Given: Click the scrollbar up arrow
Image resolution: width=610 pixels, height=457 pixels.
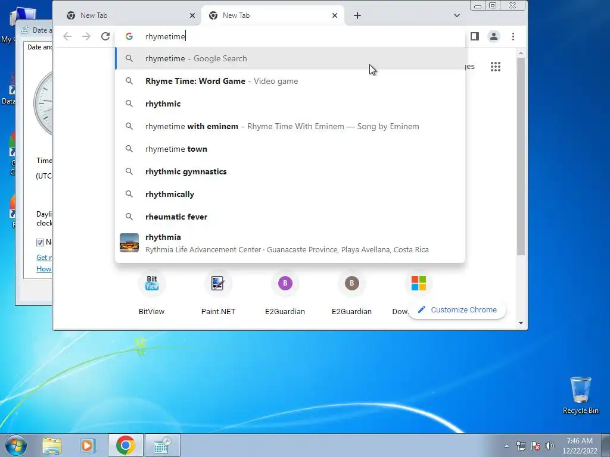Looking at the screenshot, I should click(521, 53).
